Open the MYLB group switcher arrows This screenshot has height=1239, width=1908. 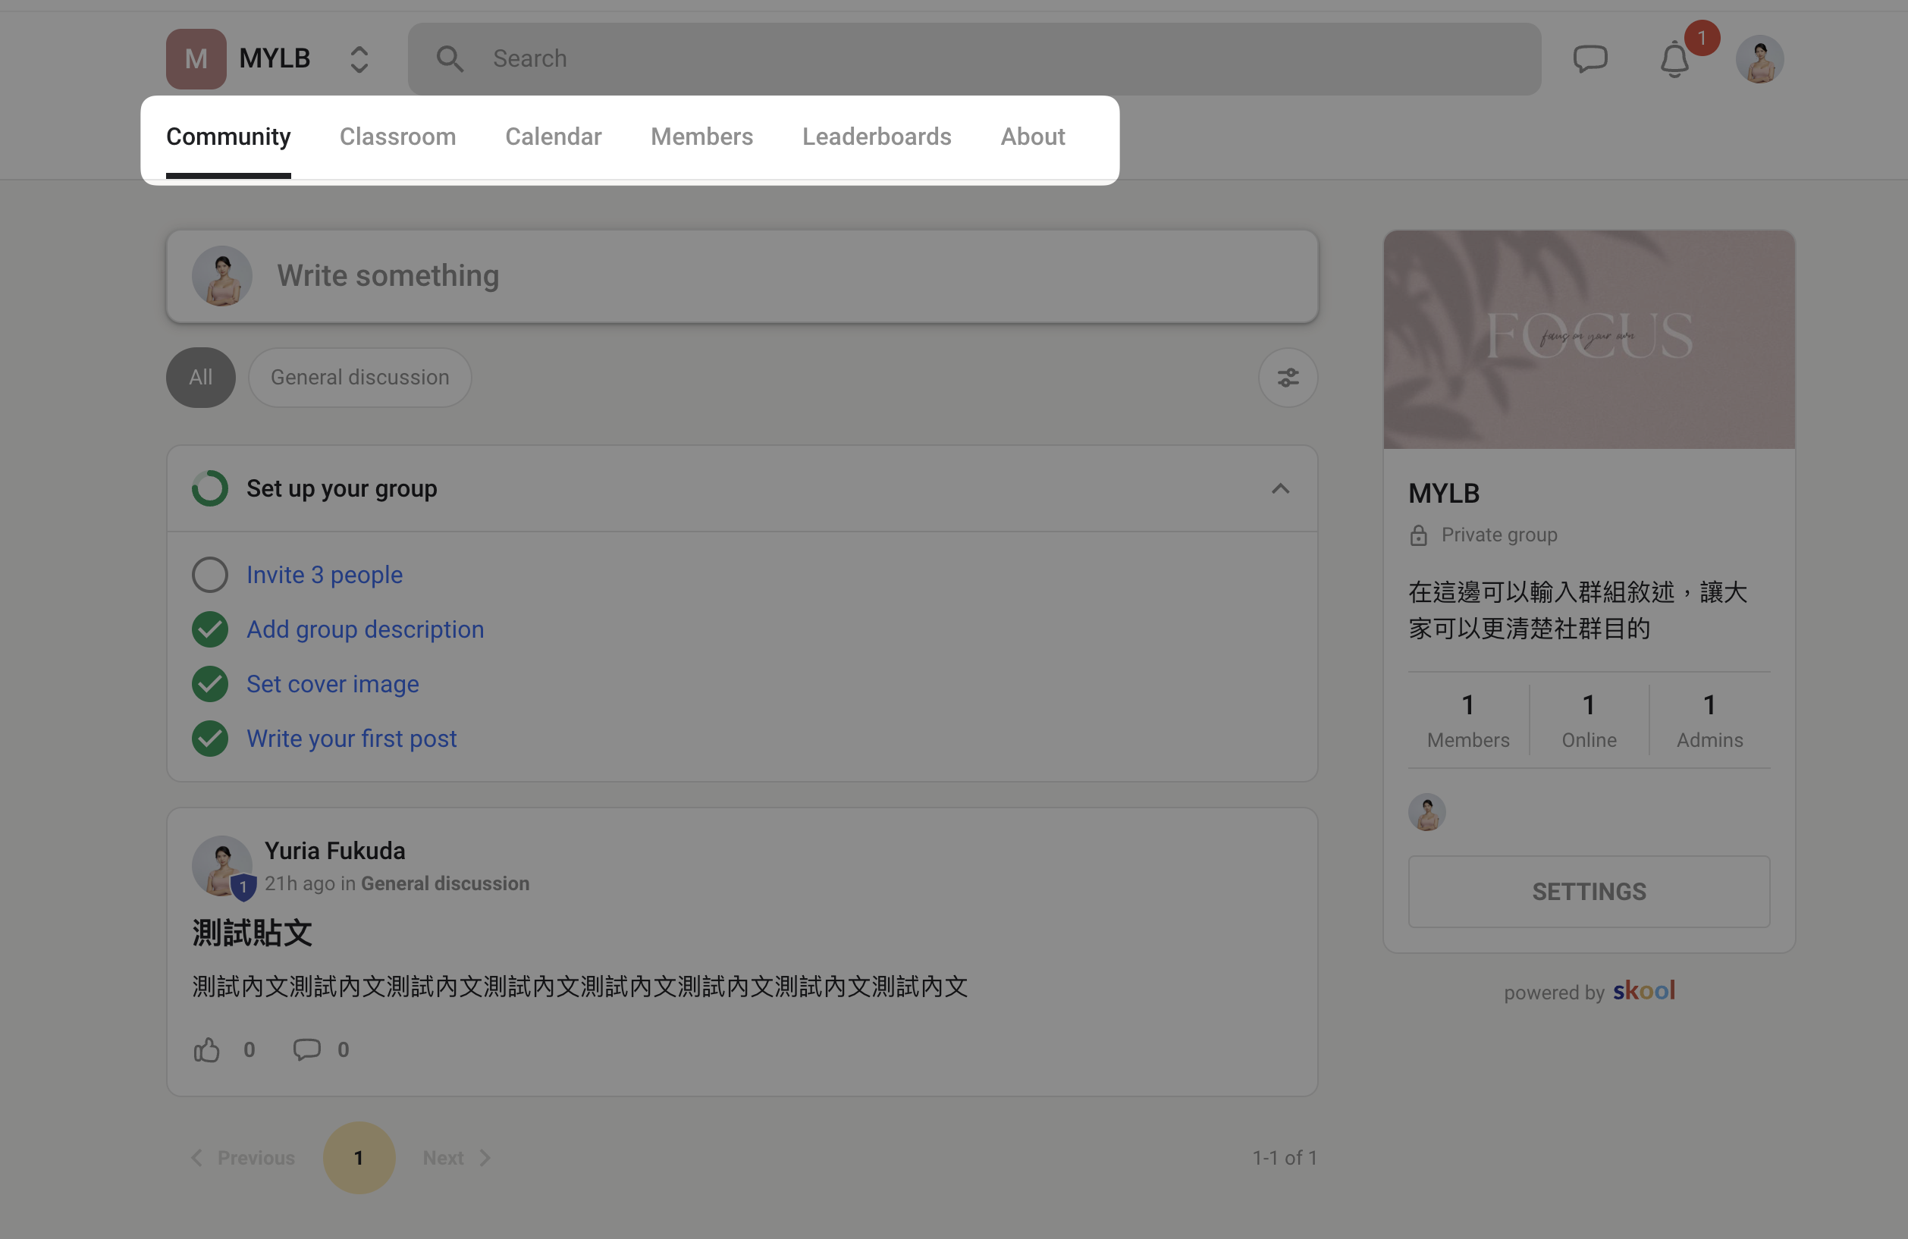pos(359,58)
